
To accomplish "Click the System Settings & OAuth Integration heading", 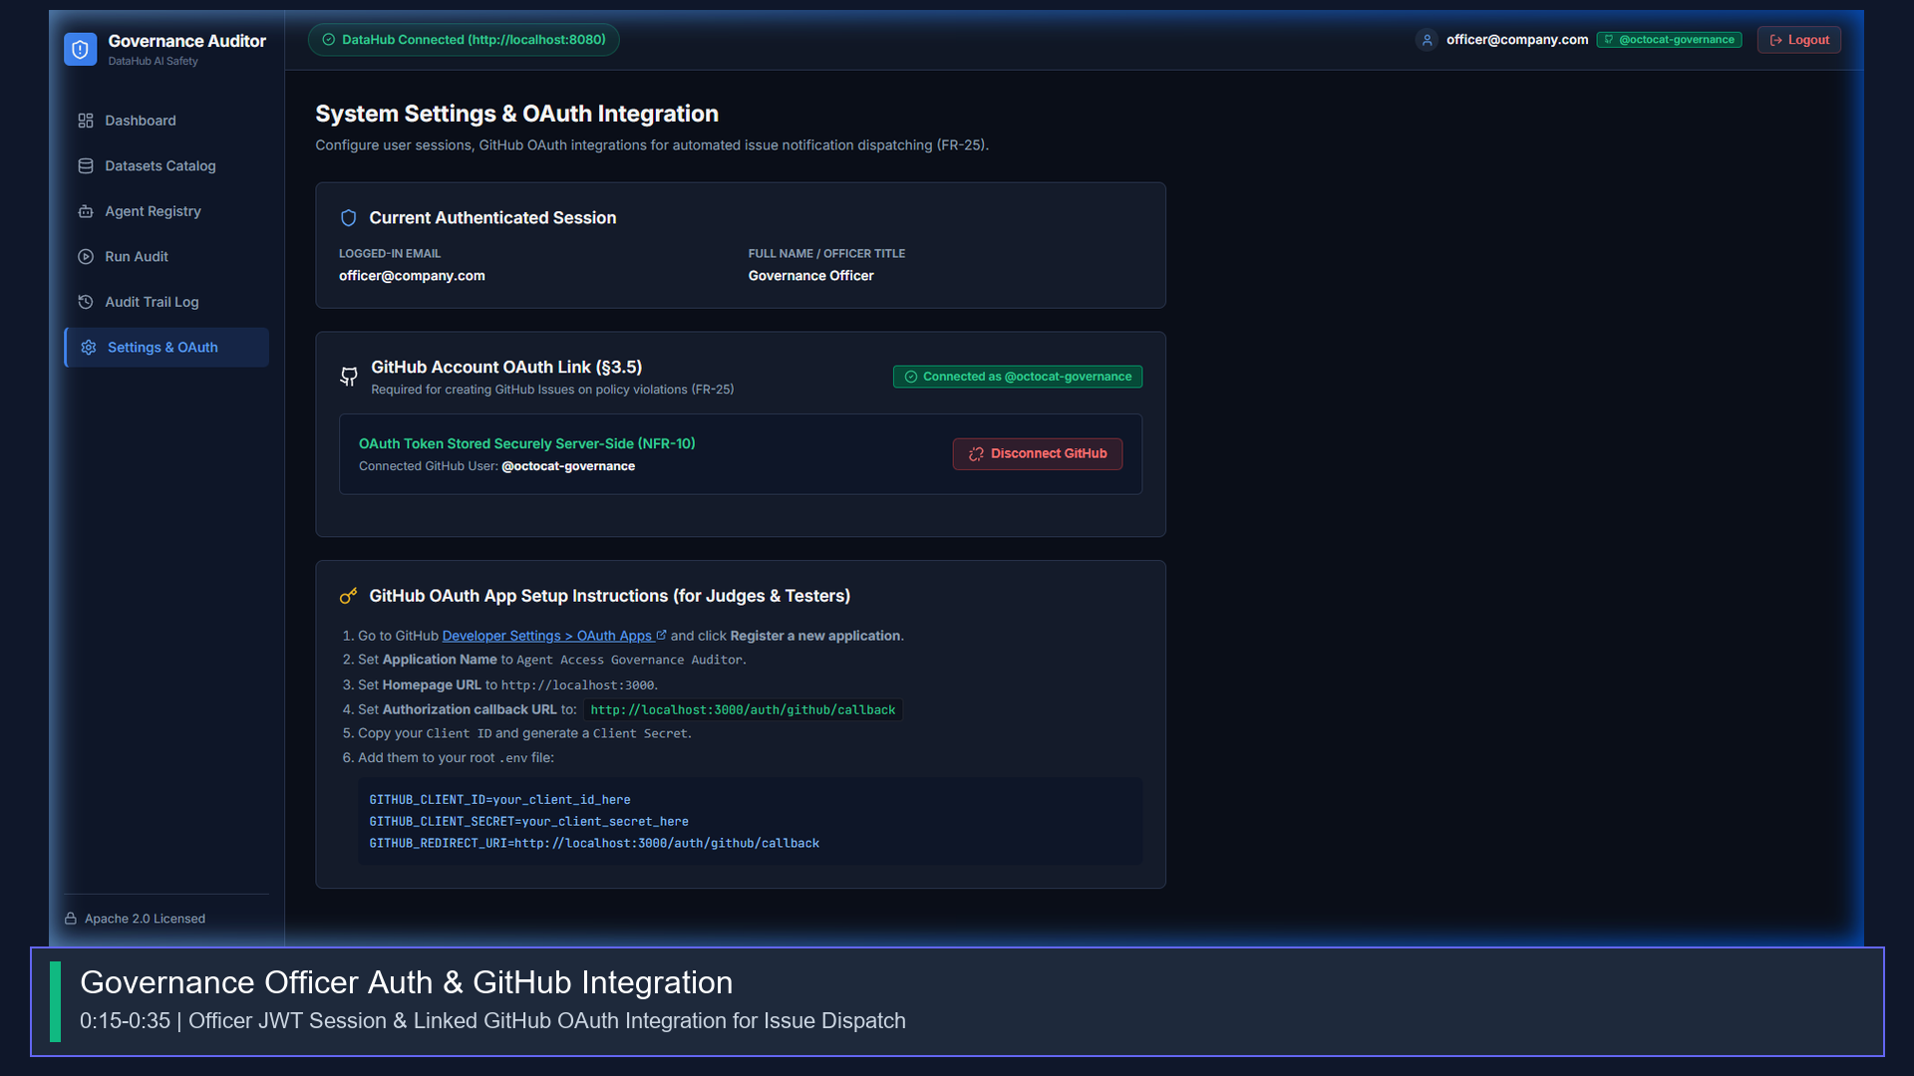I will pos(516,114).
